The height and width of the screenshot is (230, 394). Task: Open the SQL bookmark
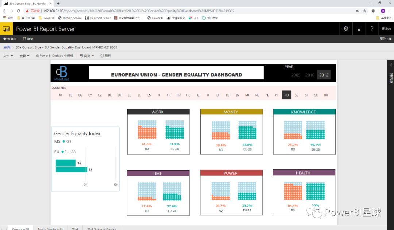coord(193,18)
